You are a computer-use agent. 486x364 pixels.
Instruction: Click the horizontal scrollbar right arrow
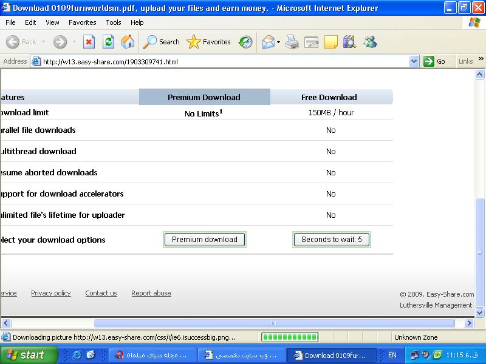[x=469, y=323]
